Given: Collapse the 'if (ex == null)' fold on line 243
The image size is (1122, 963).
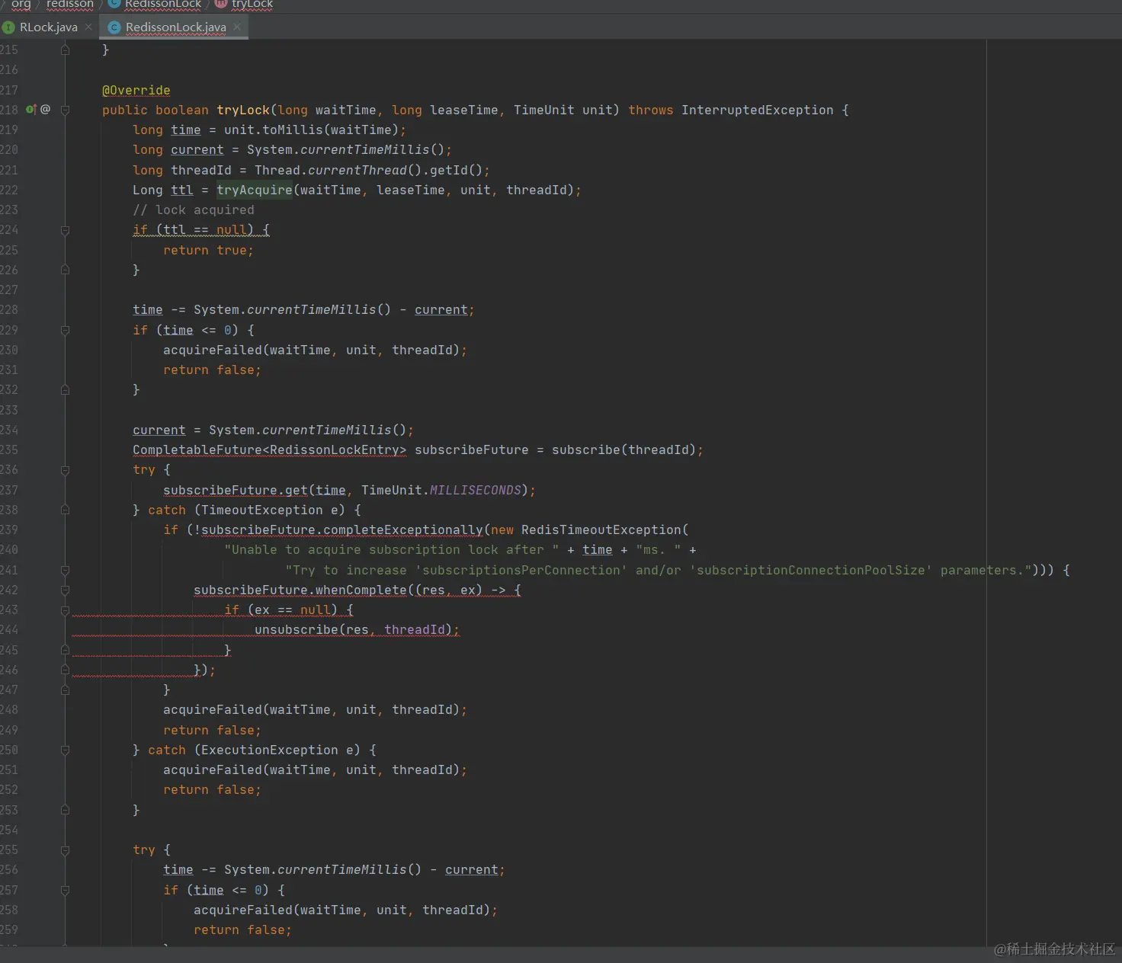Looking at the screenshot, I should click(x=65, y=610).
